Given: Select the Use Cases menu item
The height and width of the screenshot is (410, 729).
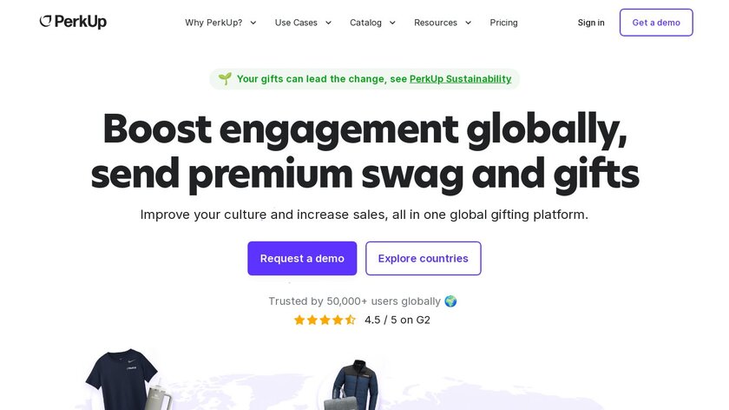Looking at the screenshot, I should pos(296,23).
